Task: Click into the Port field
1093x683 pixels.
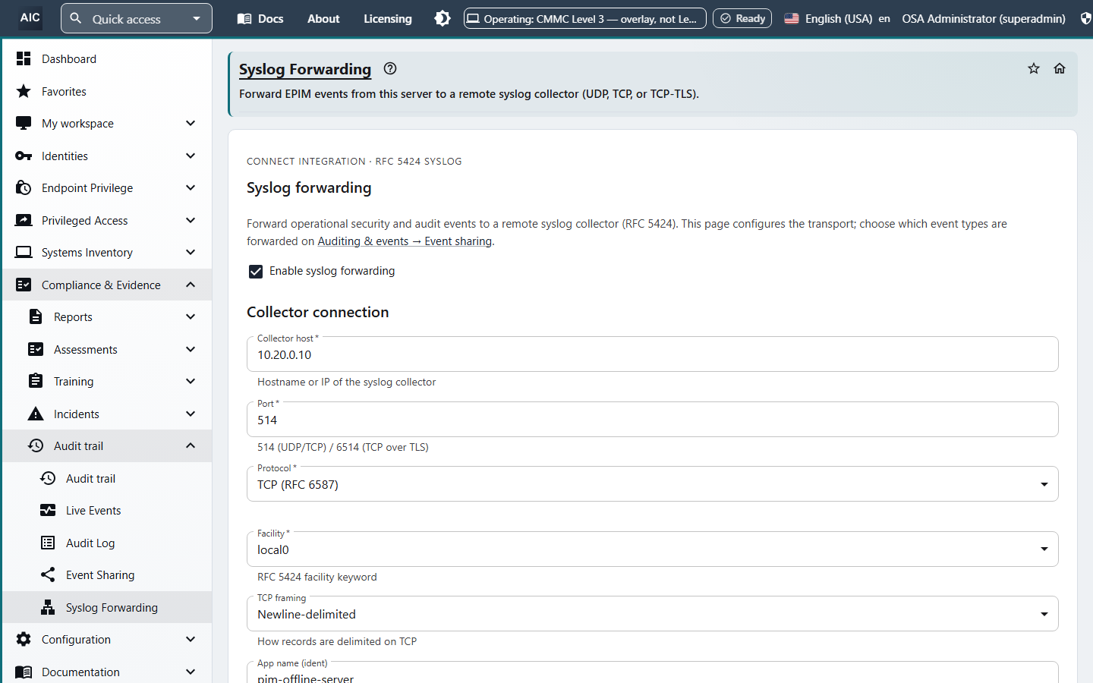Action: (653, 420)
